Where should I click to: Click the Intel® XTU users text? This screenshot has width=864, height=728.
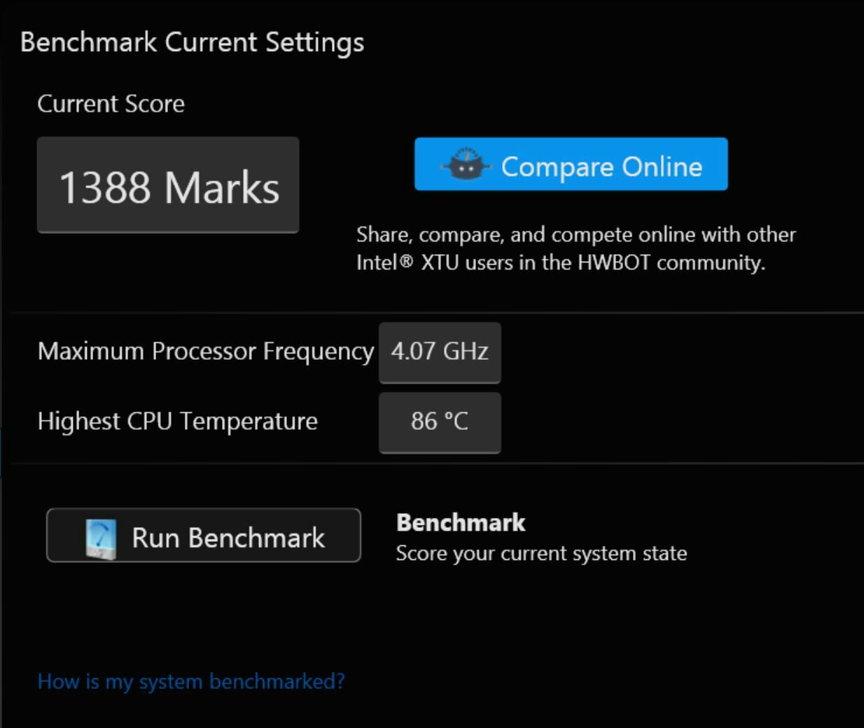pyautogui.click(x=436, y=262)
